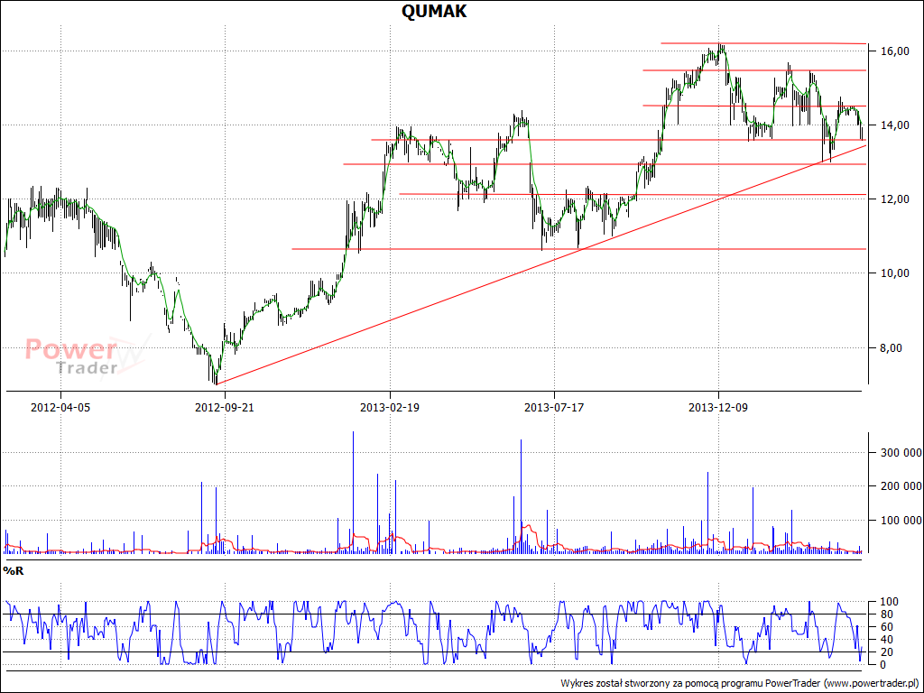Select the 14,00 price axis label
The height and width of the screenshot is (693, 924).
tap(894, 125)
